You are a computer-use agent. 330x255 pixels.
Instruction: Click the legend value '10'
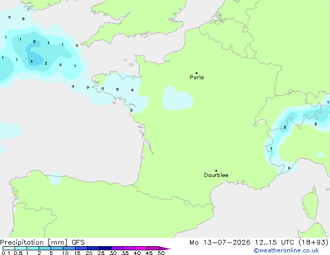tap(65, 253)
